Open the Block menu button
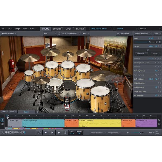 13,112
